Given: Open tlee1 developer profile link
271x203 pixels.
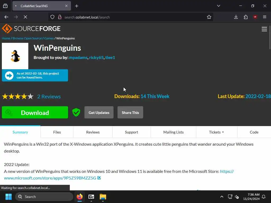Looking at the screenshot, I should (x=110, y=57).
